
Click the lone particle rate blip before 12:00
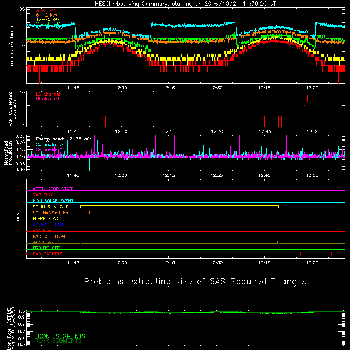click(106, 122)
